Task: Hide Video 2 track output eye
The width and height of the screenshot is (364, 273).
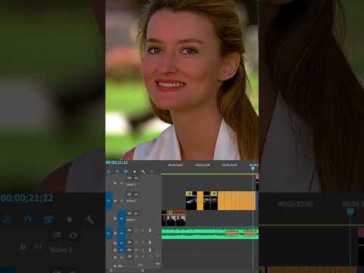Action: [136, 194]
